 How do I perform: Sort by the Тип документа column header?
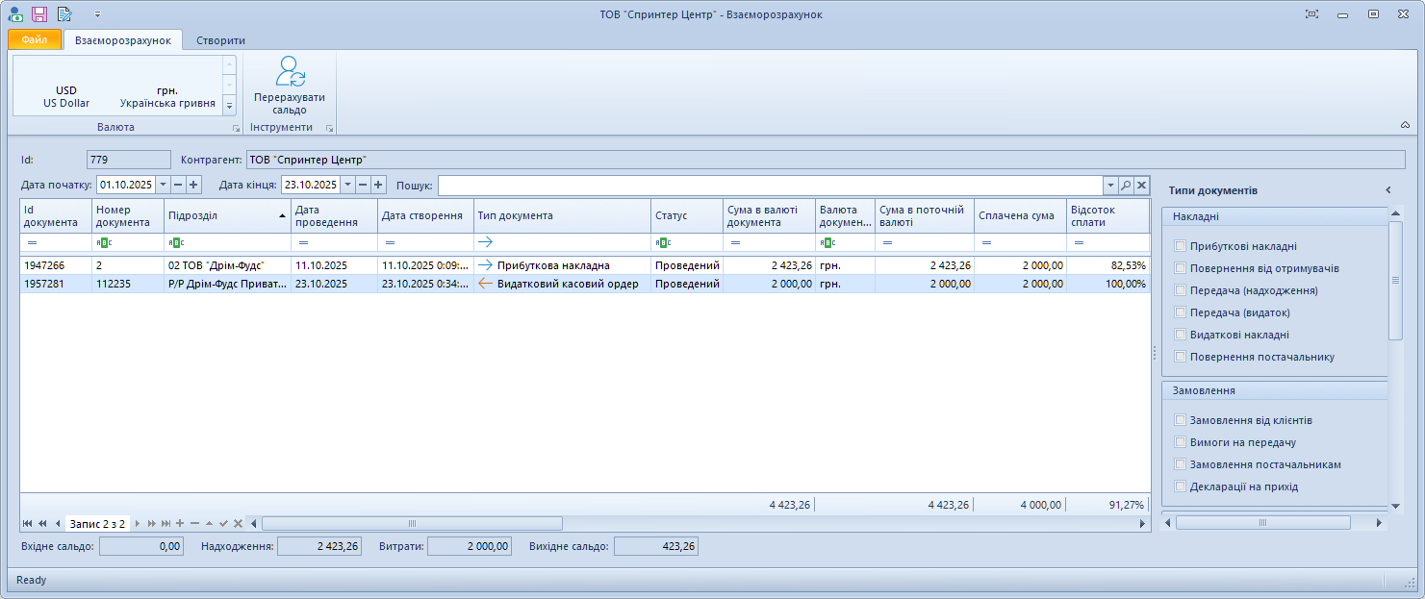pyautogui.click(x=562, y=215)
